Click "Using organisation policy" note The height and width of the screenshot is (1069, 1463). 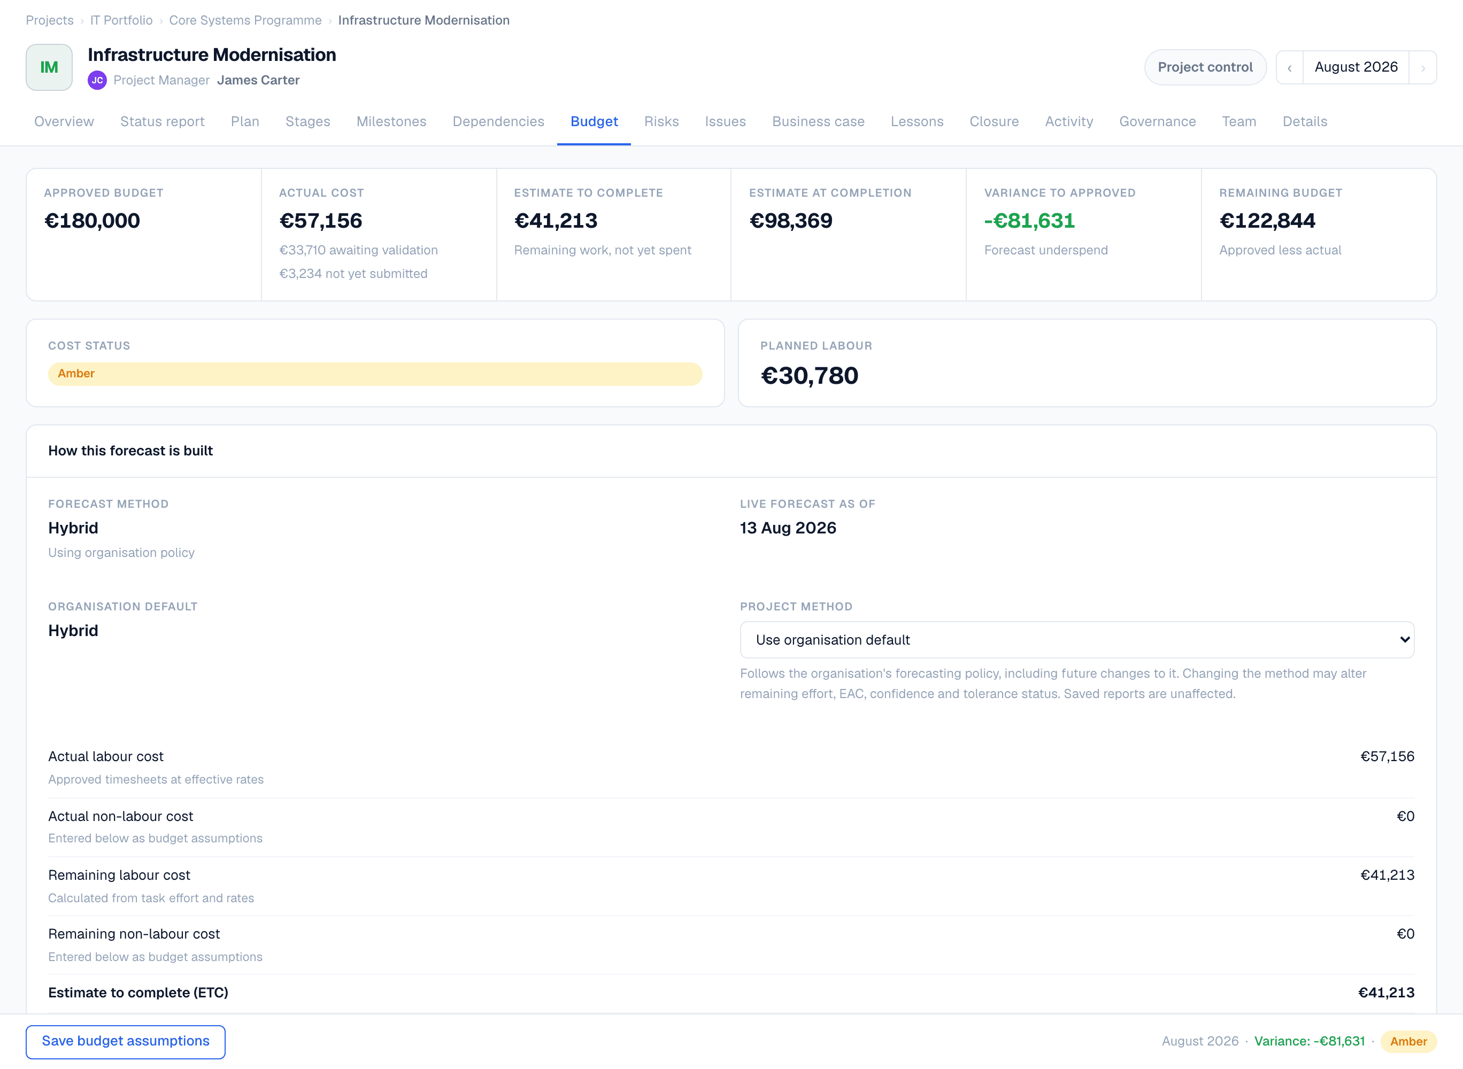point(121,553)
